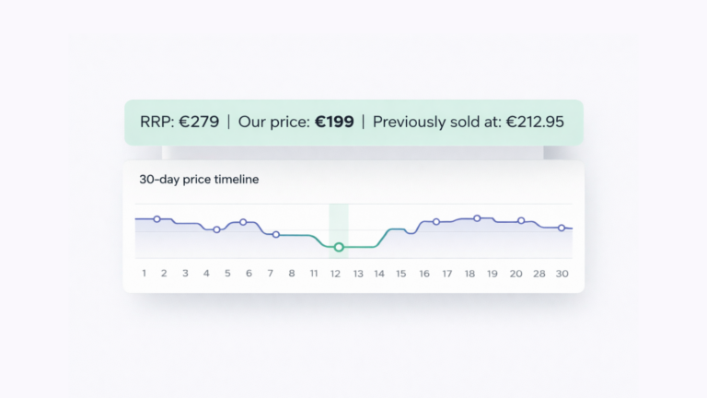The image size is (707, 398).
Task: Select the data point above day 2
Action: [156, 219]
